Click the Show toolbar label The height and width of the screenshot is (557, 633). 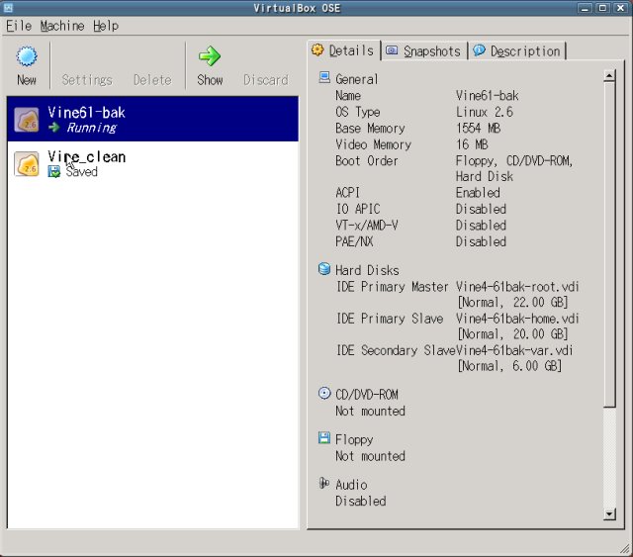click(x=210, y=80)
